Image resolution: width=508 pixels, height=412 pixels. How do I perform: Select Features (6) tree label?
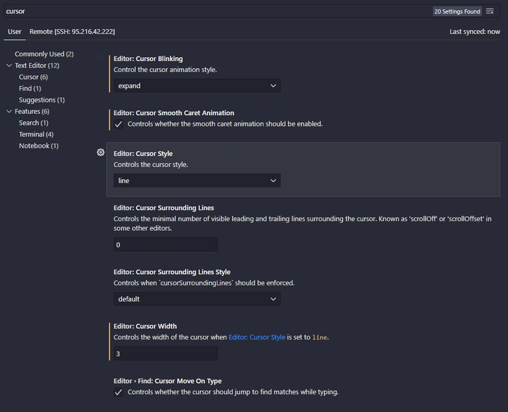pyautogui.click(x=32, y=112)
